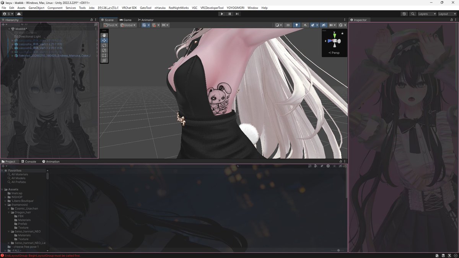Open the Global rotation dropdown
This screenshot has height=258, width=459.
tap(128, 25)
